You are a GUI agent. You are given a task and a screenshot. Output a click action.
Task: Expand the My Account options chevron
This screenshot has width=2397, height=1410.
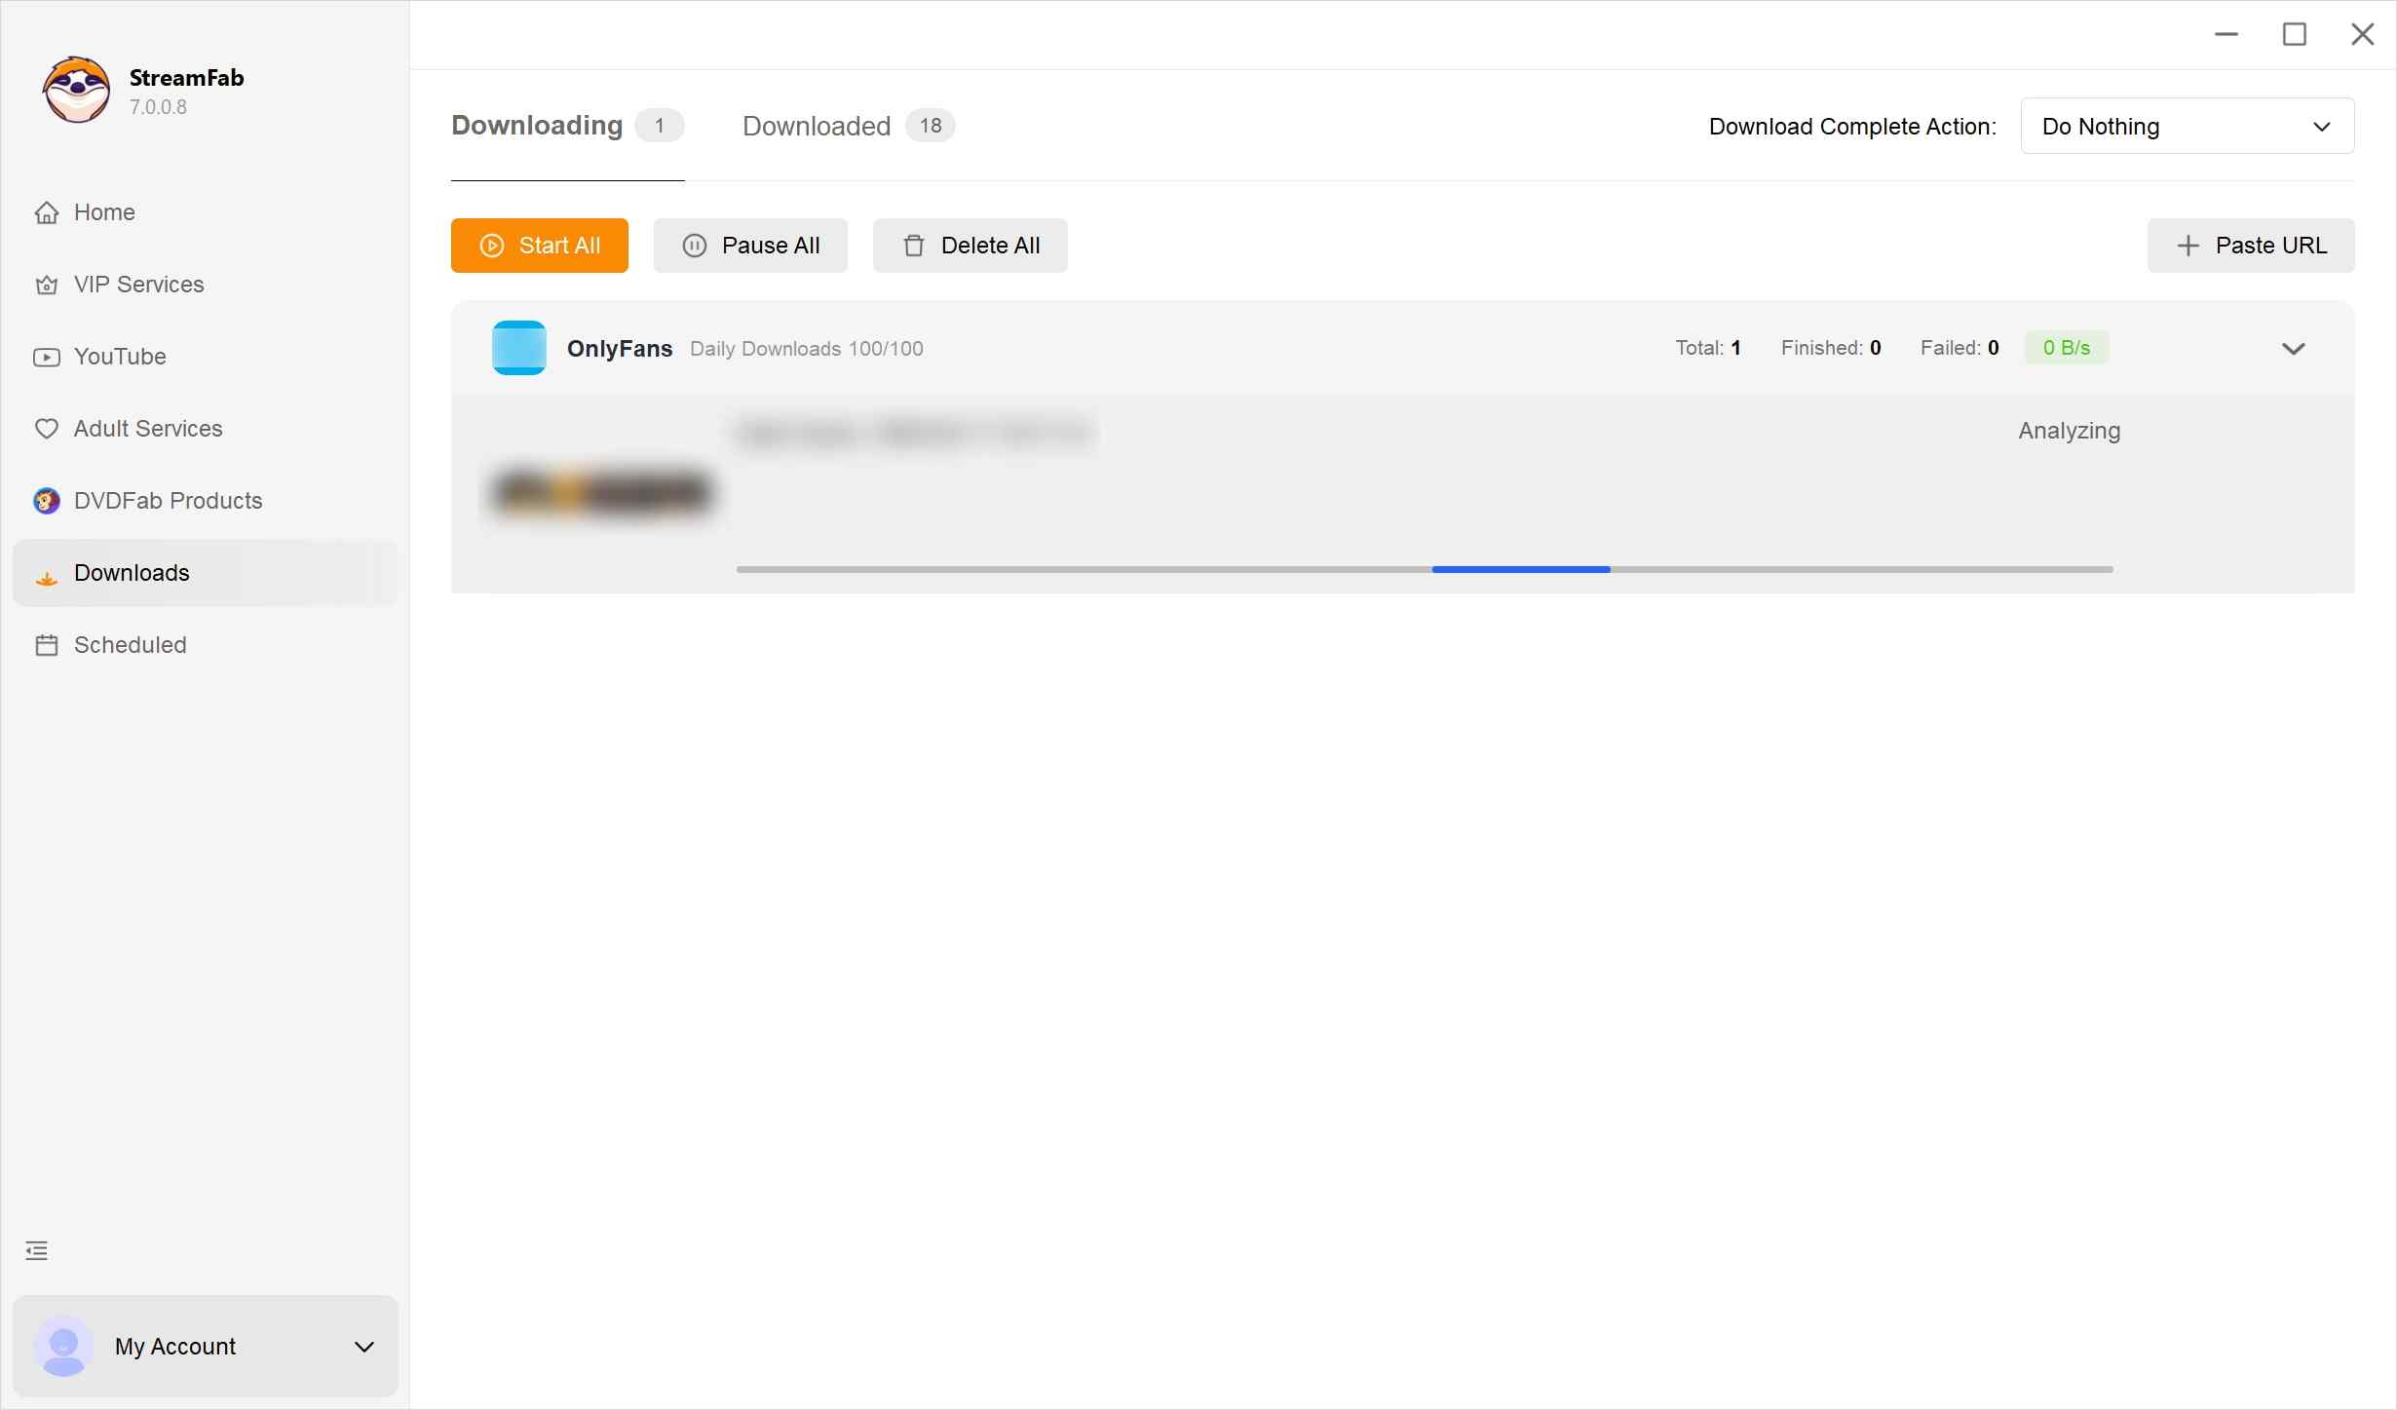[364, 1348]
